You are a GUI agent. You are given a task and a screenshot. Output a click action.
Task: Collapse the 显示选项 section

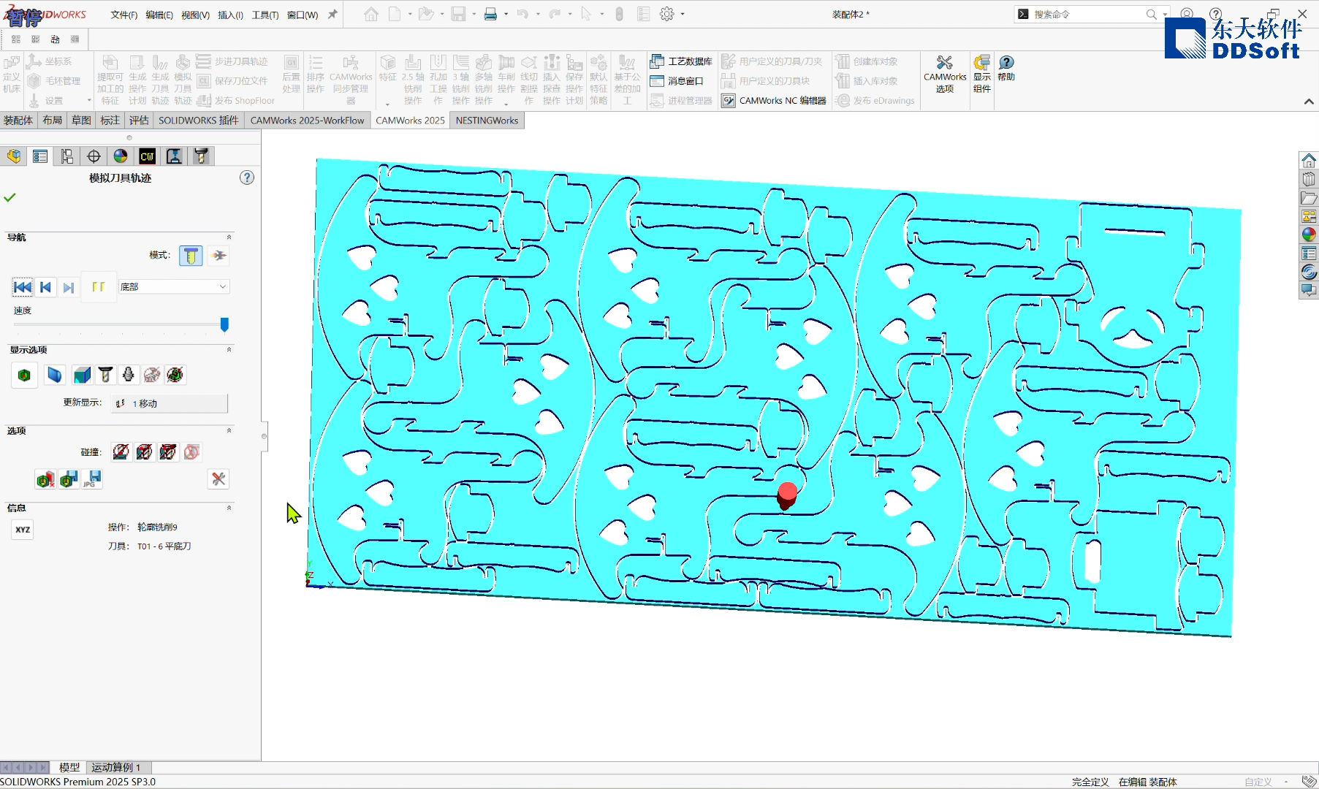point(229,350)
